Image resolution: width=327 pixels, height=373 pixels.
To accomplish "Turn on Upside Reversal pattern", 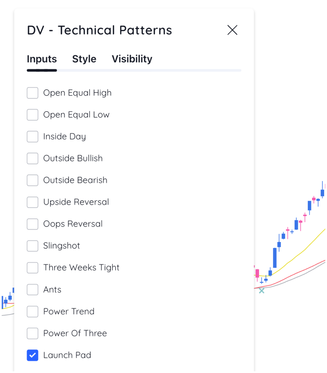I will (x=32, y=202).
